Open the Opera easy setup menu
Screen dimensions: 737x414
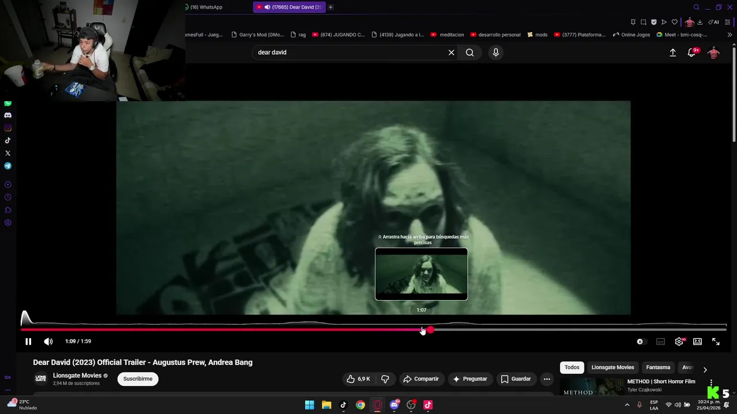(x=727, y=22)
